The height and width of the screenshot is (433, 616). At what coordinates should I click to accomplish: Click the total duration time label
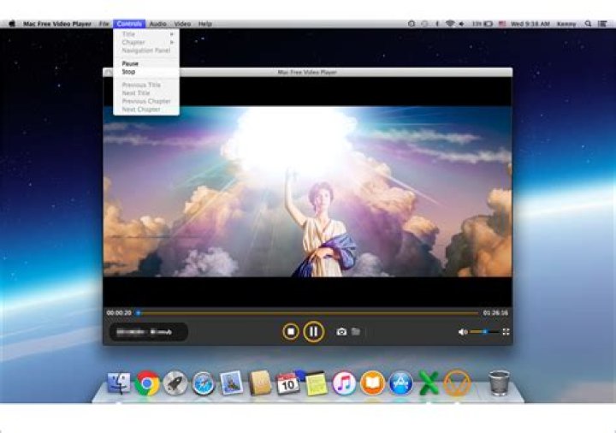point(495,312)
